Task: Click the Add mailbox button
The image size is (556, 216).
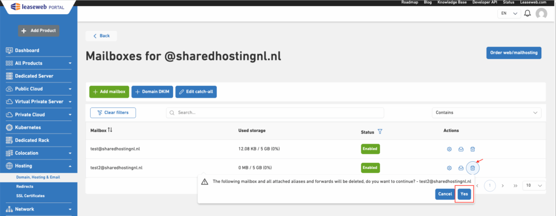Action: [x=109, y=92]
